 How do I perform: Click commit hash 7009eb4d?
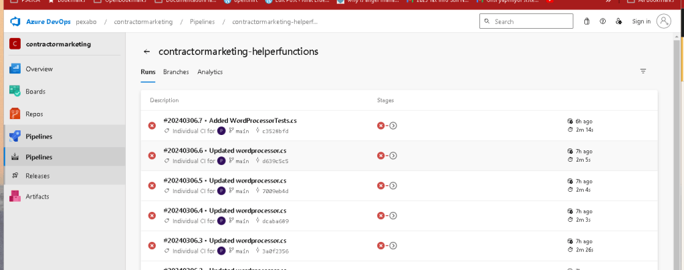pyautogui.click(x=275, y=191)
